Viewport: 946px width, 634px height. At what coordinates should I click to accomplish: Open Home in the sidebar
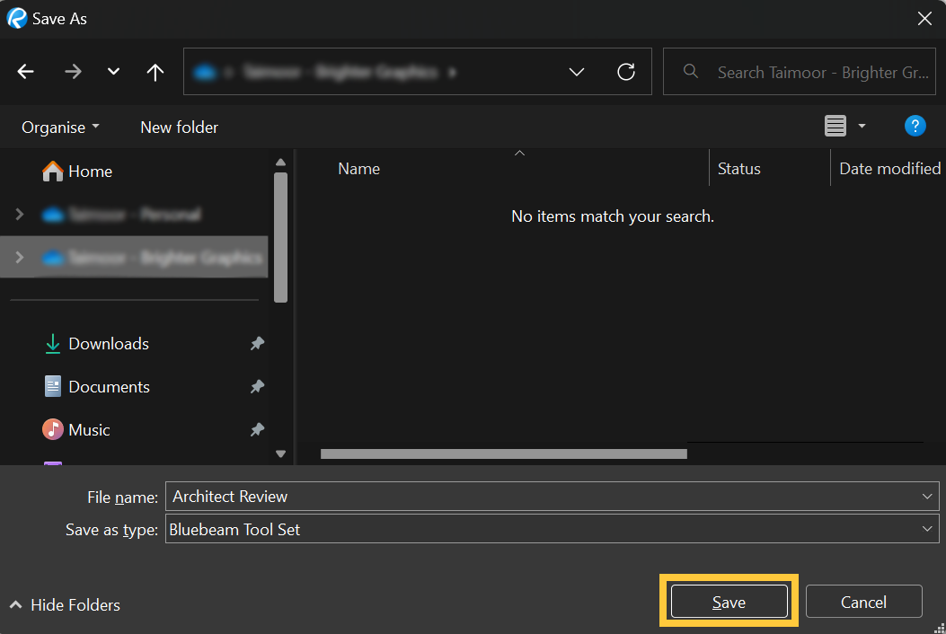coord(90,171)
